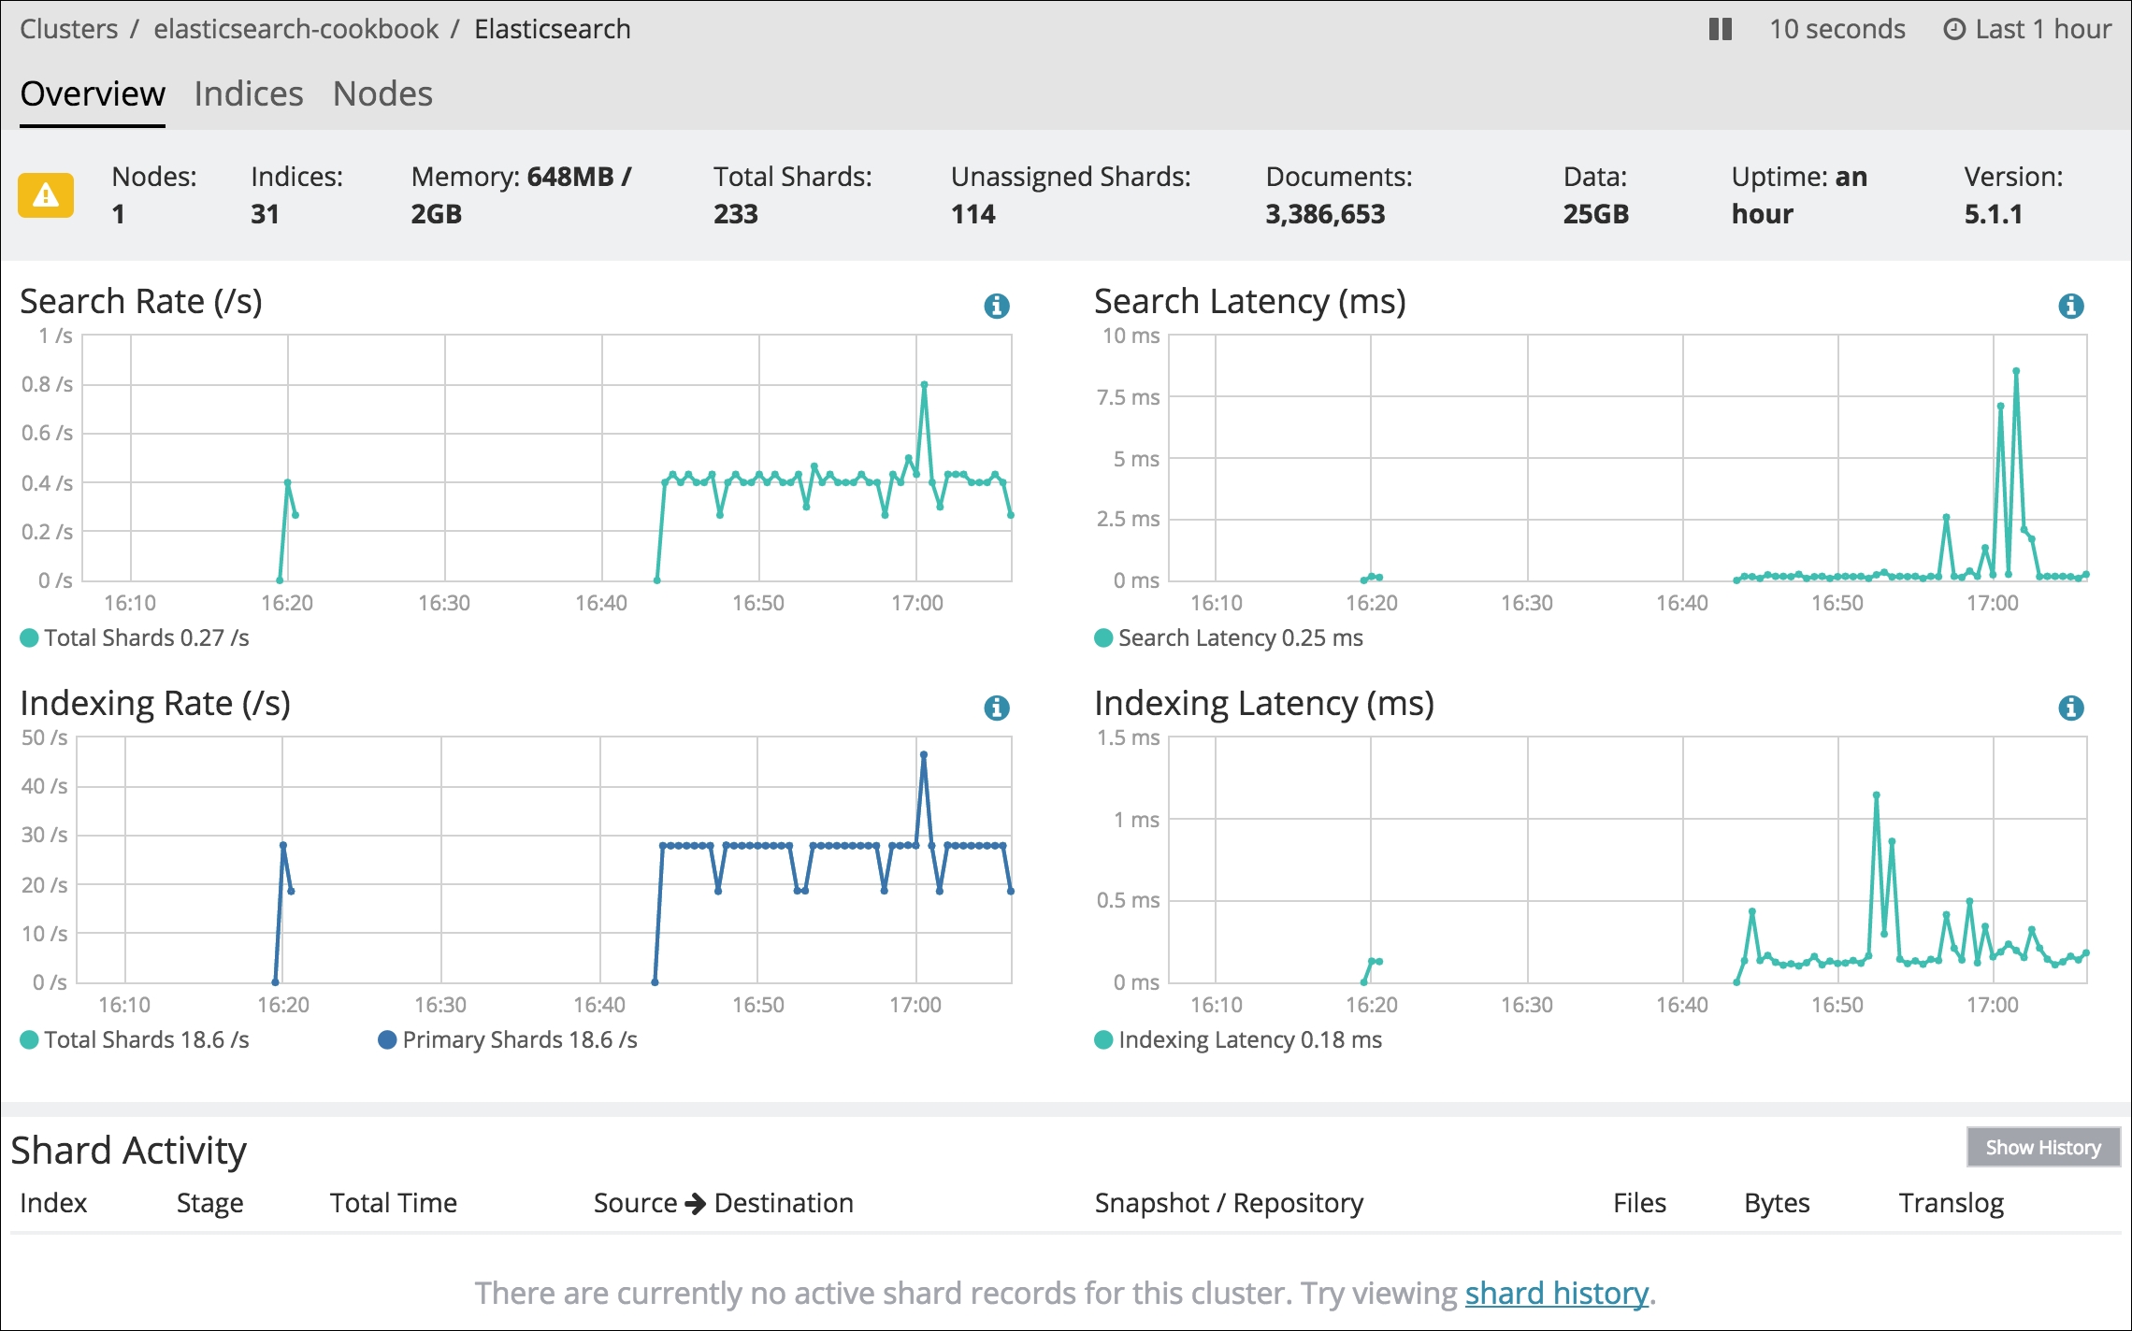
Task: Toggle Total Shards 0.27 /s legend swatch
Action: point(29,637)
